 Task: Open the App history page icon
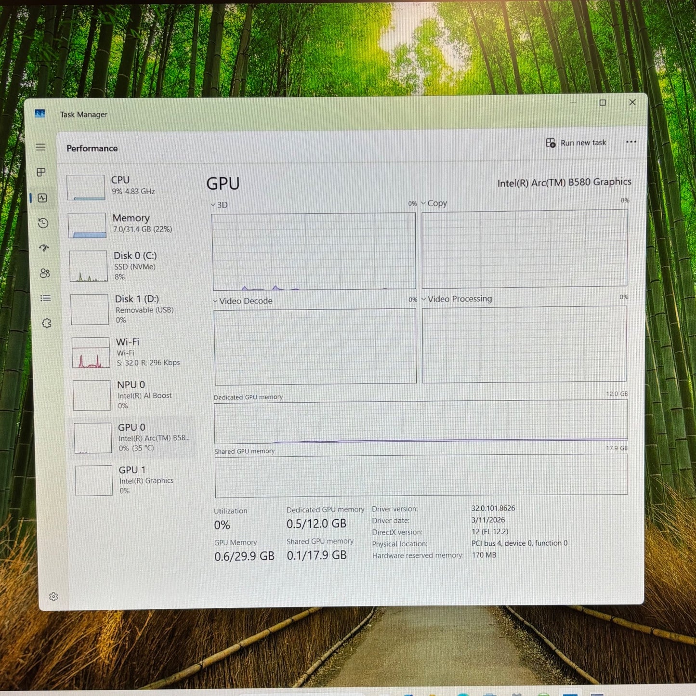tap(43, 223)
